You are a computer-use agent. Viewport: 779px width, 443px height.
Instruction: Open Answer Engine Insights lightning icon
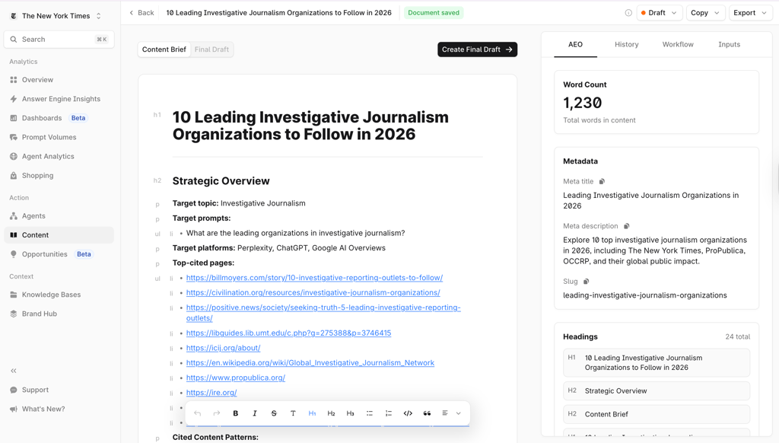click(14, 99)
